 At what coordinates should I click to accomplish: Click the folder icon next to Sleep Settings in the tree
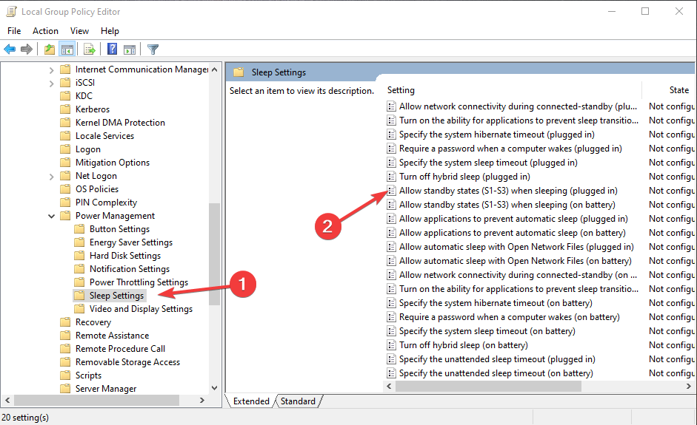tap(79, 296)
